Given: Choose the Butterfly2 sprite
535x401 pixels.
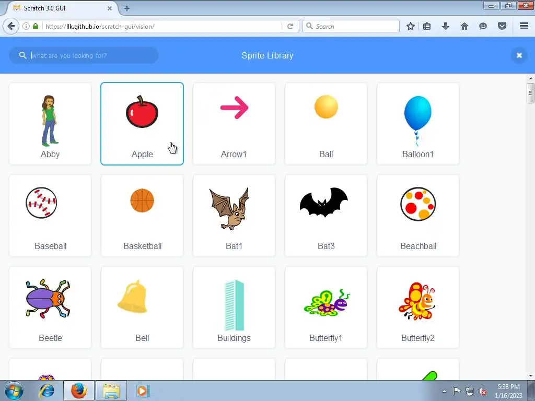Looking at the screenshot, I should click(x=418, y=308).
